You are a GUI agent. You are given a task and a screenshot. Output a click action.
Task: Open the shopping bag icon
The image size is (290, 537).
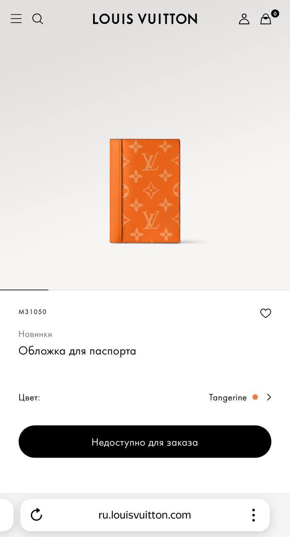tap(266, 19)
